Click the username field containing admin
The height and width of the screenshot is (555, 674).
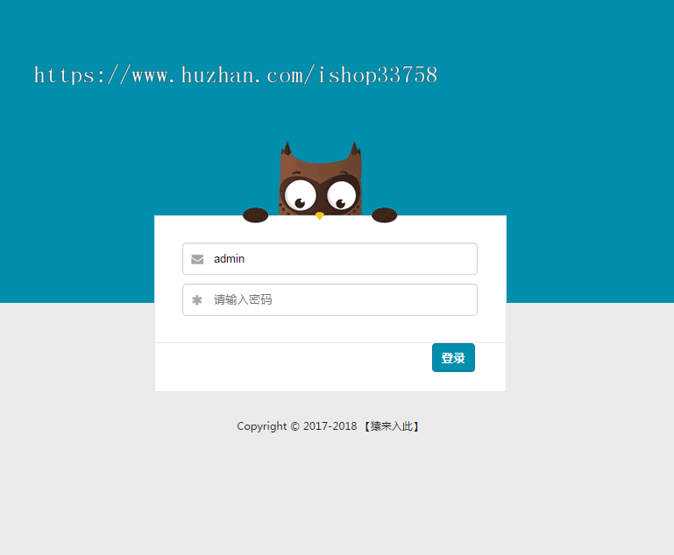coord(330,259)
